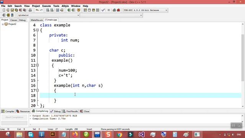Viewport: 245px width, 138px height.
Task: Click the editor vertical scrollbar thumb
Action: (243, 58)
